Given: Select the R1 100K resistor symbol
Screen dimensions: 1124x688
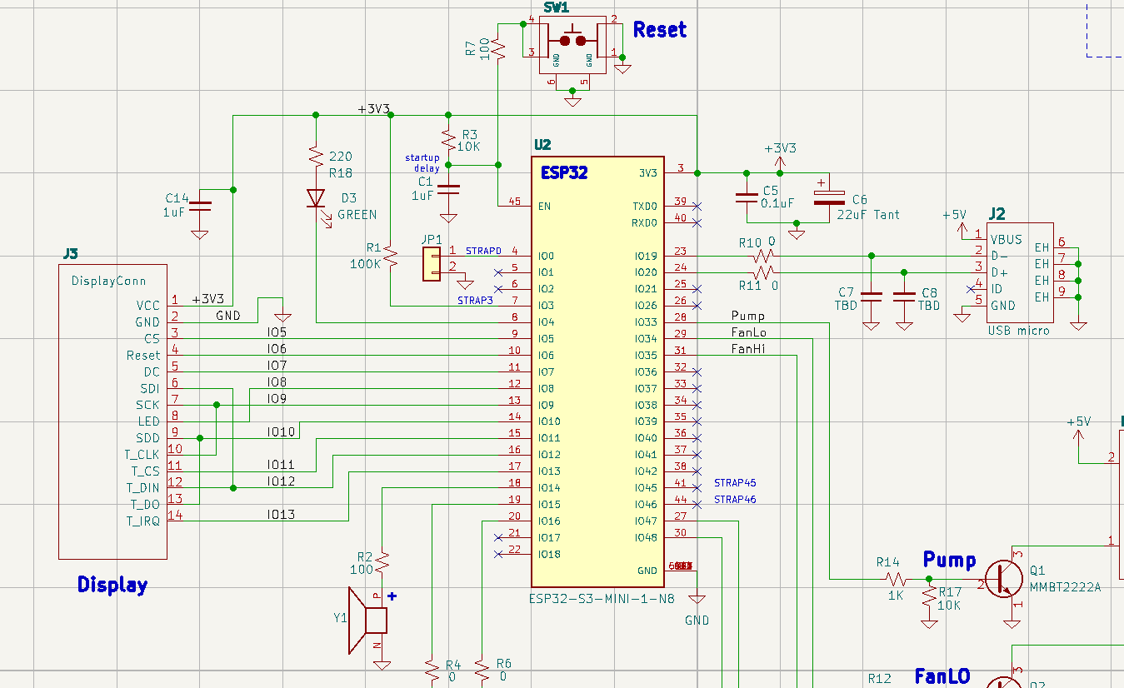Looking at the screenshot, I should click(391, 256).
